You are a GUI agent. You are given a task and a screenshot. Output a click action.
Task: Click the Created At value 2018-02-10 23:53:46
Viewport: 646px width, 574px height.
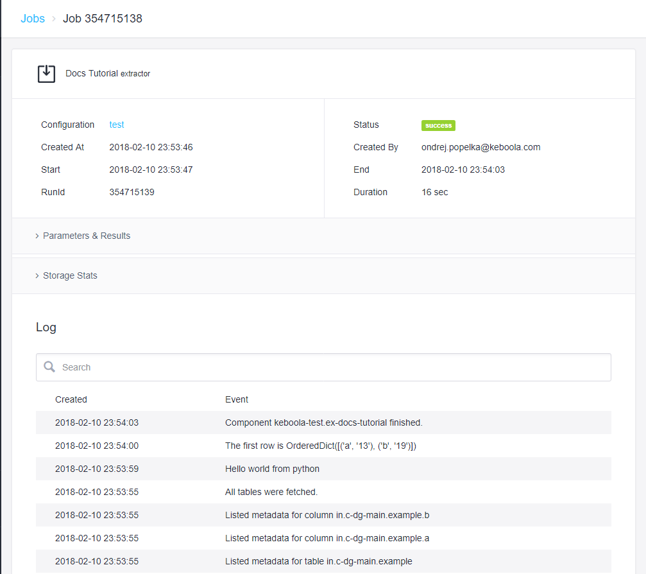click(151, 147)
